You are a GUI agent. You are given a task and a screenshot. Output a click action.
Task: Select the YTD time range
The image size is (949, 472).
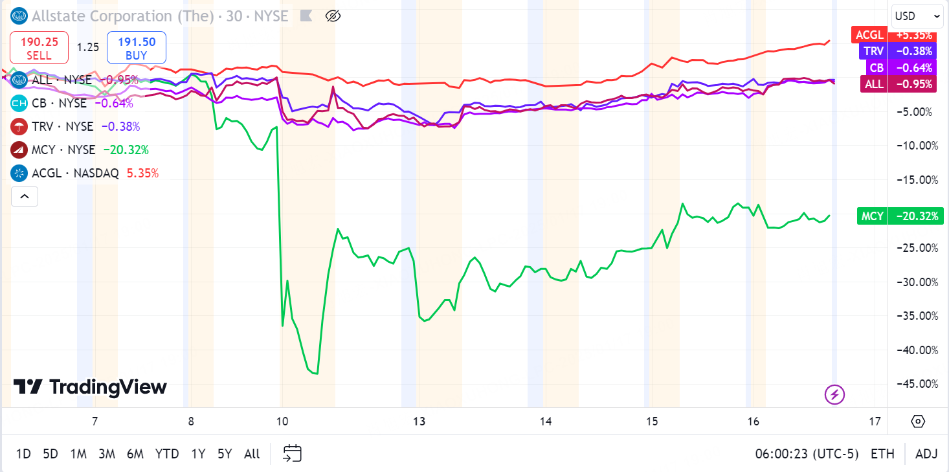[167, 454]
